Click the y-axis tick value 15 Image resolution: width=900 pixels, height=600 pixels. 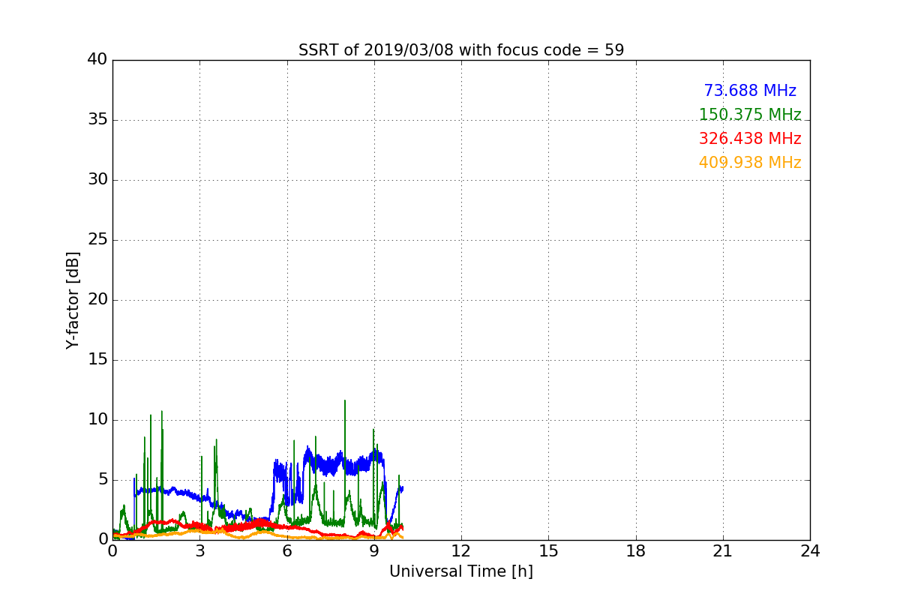coord(97,360)
